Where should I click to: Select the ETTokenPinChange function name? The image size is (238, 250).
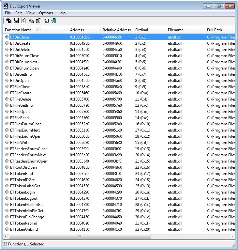point(27,217)
